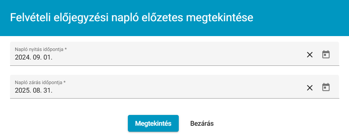The image size is (349, 138).
Task: Click the X icon beside 2024. 09. 01.
Action: click(310, 55)
